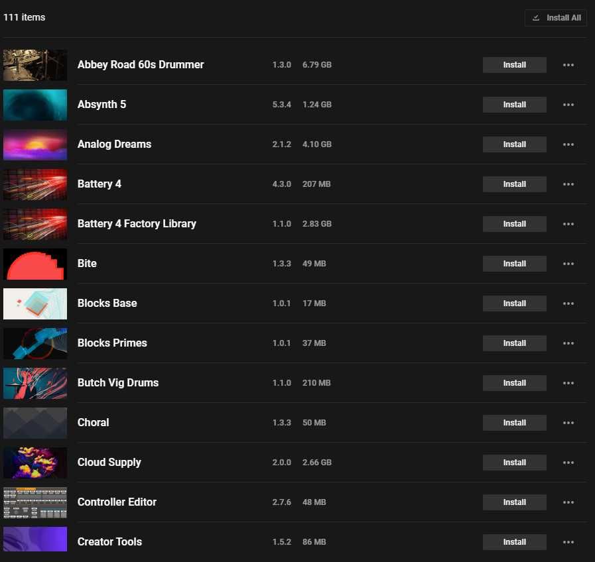
Task: Click version number 2.7.6
Action: click(x=281, y=502)
